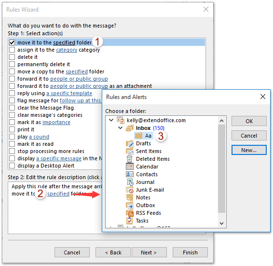The height and width of the screenshot is (266, 273).
Task: Select the Calendar icon in folder tree
Action: [130, 167]
